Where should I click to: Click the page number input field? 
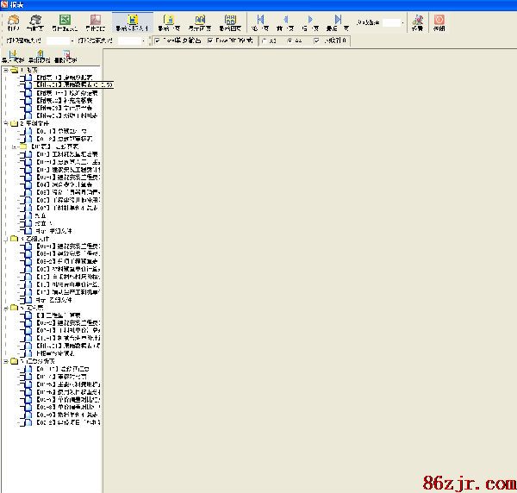coord(392,23)
